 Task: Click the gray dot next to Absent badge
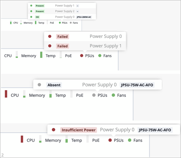pyautogui.click(x=39, y=85)
